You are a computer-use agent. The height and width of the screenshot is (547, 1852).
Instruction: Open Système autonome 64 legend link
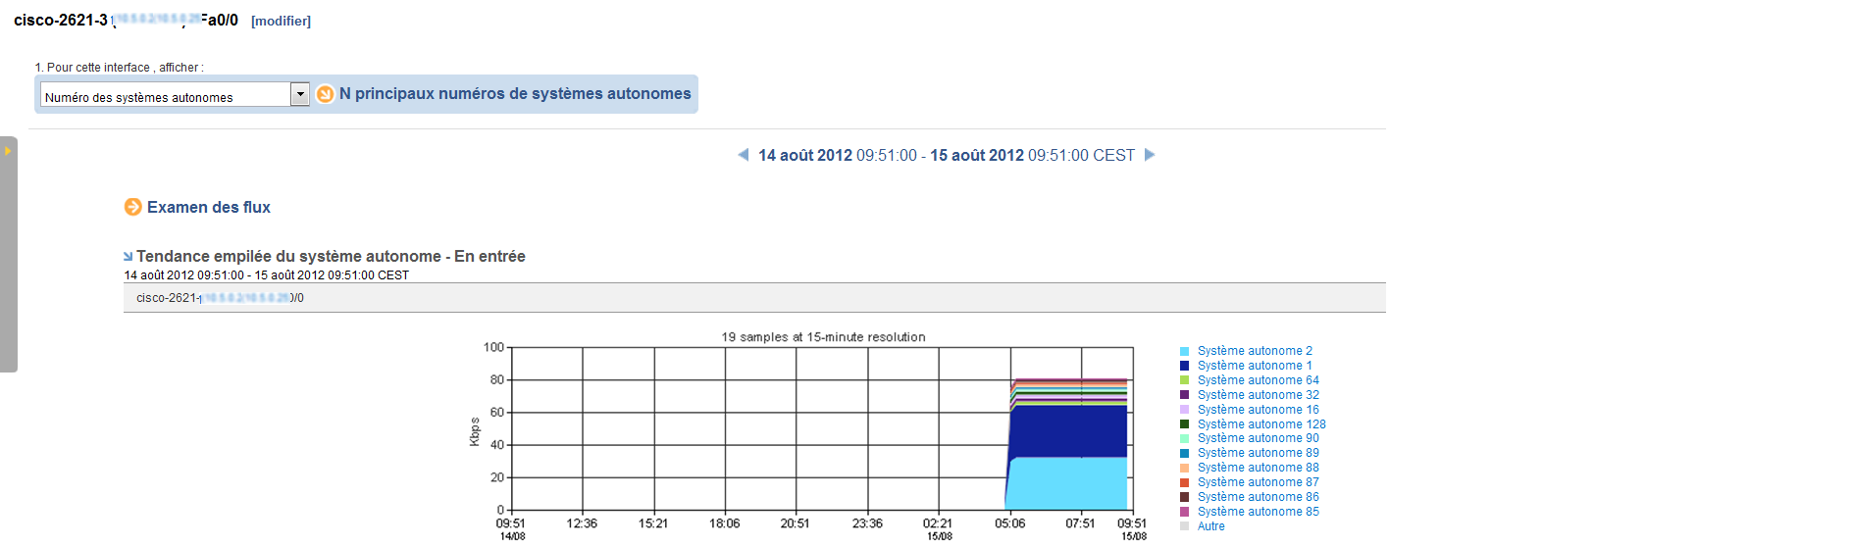pyautogui.click(x=1259, y=380)
